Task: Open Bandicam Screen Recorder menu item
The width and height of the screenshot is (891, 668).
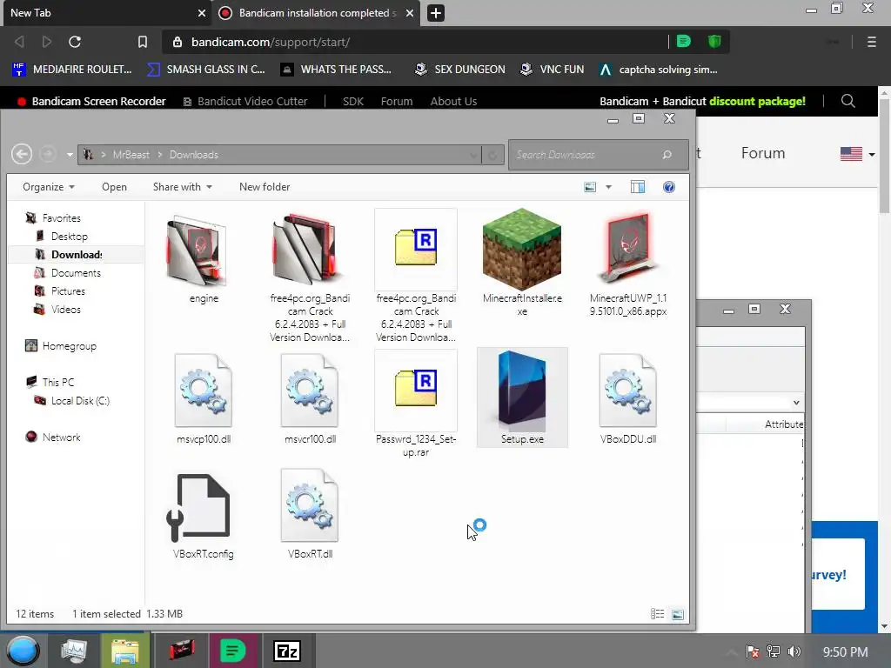Action: click(x=91, y=101)
